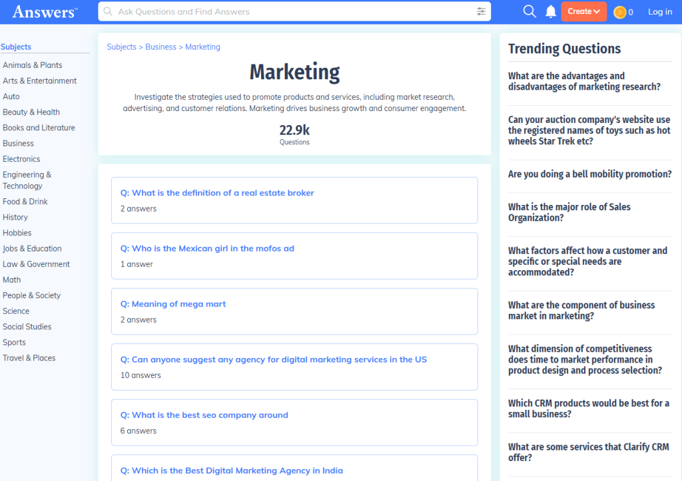Expand the Create dropdown button
This screenshot has width=682, height=481.
583,11
